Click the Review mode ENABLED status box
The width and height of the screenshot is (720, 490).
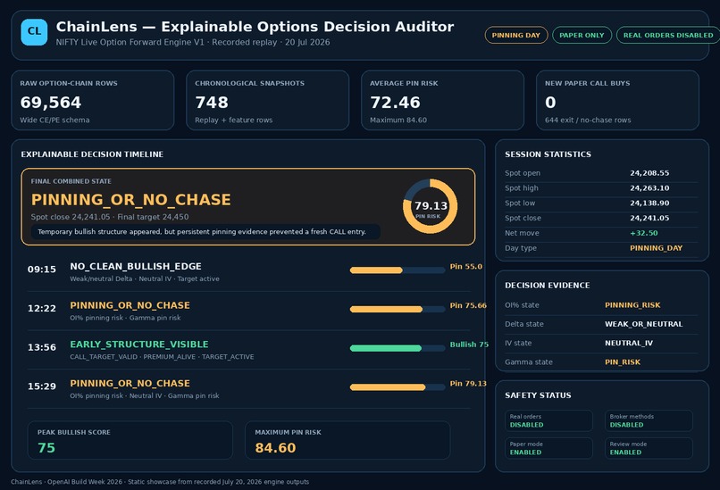(x=649, y=448)
